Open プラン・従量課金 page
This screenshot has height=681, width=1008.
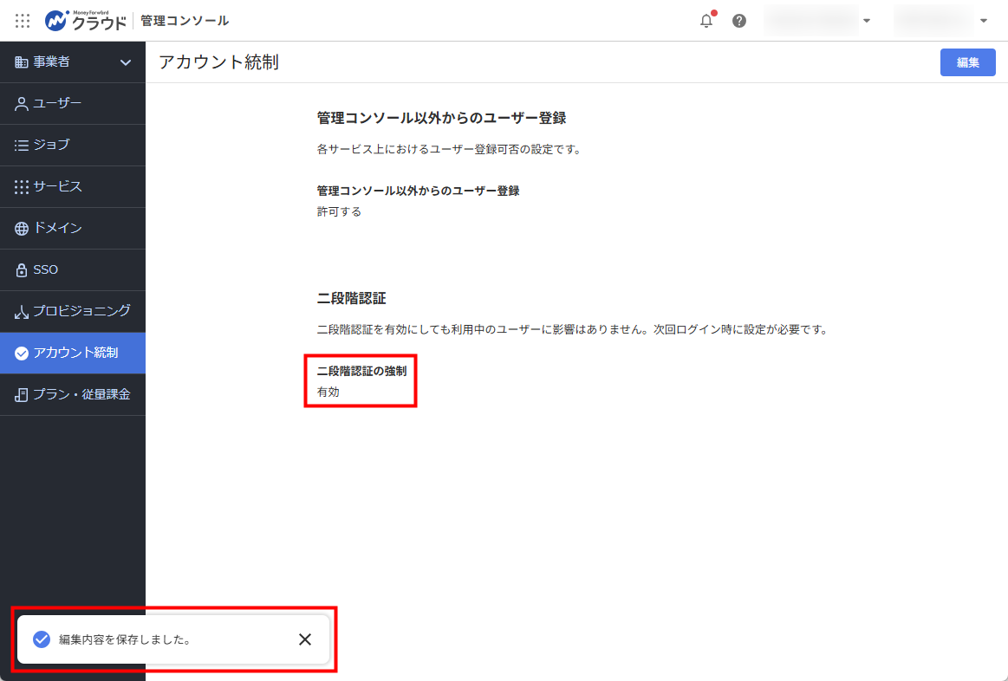point(73,394)
